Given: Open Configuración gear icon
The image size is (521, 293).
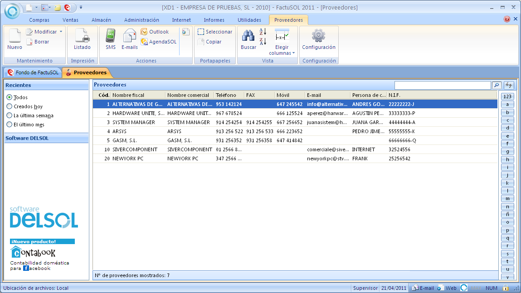Looking at the screenshot, I should (x=319, y=38).
